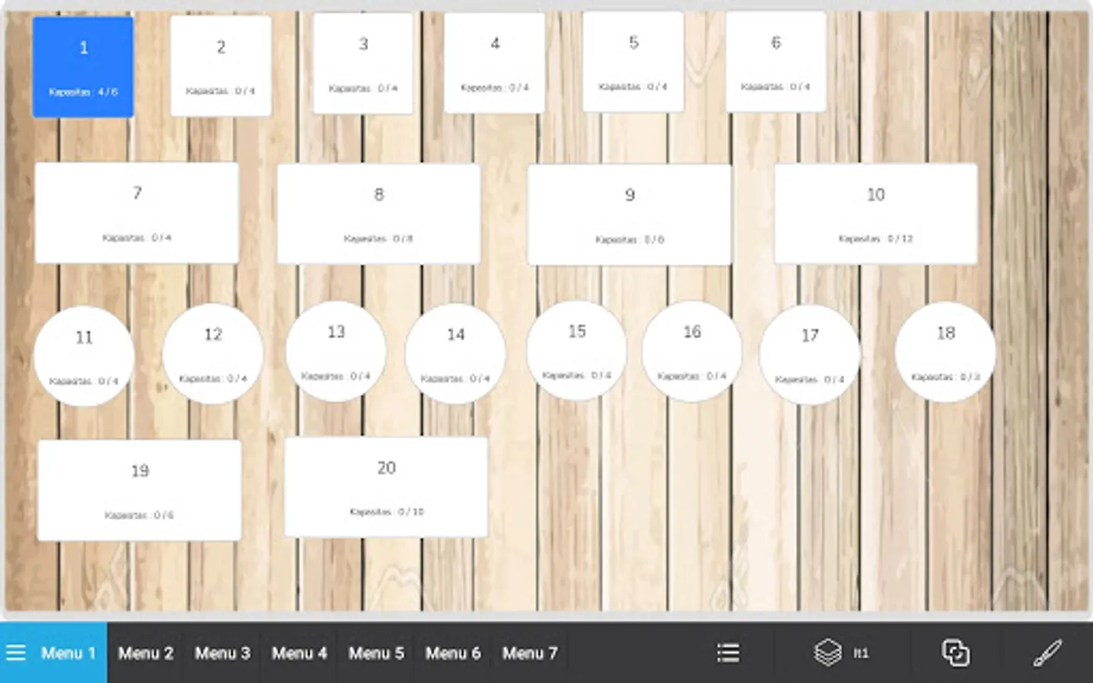Switch to Menu 7 tab
Image resolution: width=1093 pixels, height=683 pixels.
[x=530, y=653]
